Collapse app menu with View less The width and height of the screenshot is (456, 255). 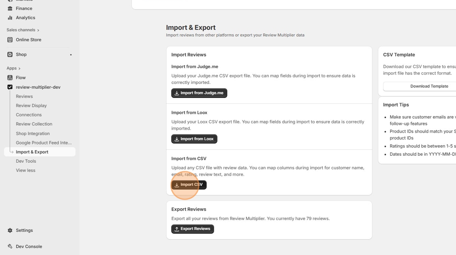26,170
